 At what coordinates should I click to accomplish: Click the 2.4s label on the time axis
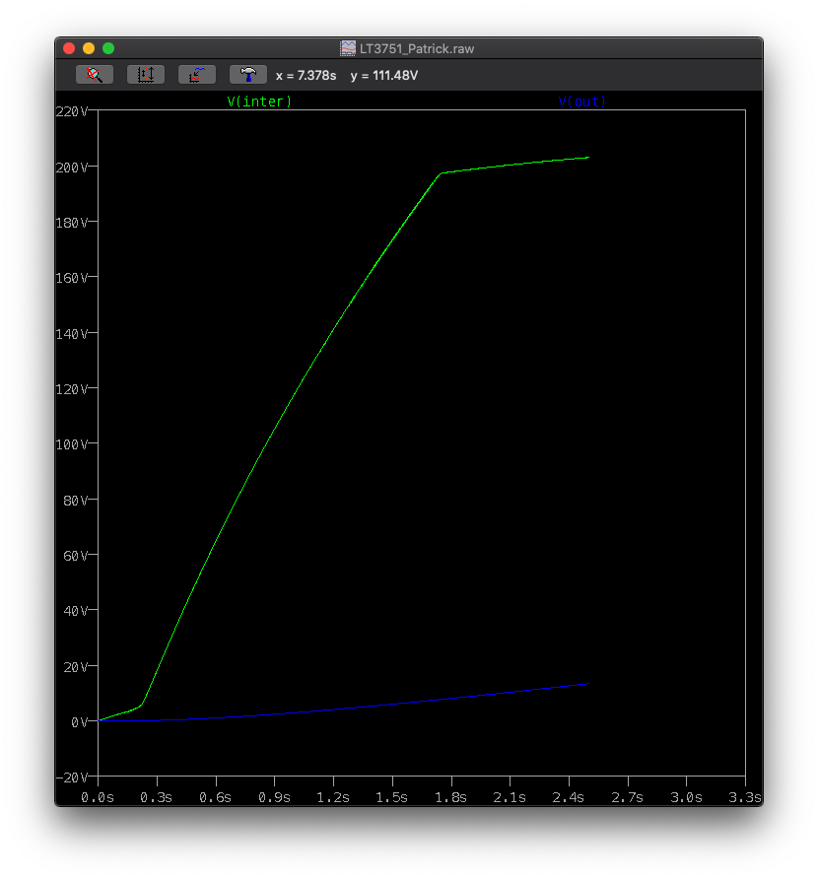(x=568, y=797)
